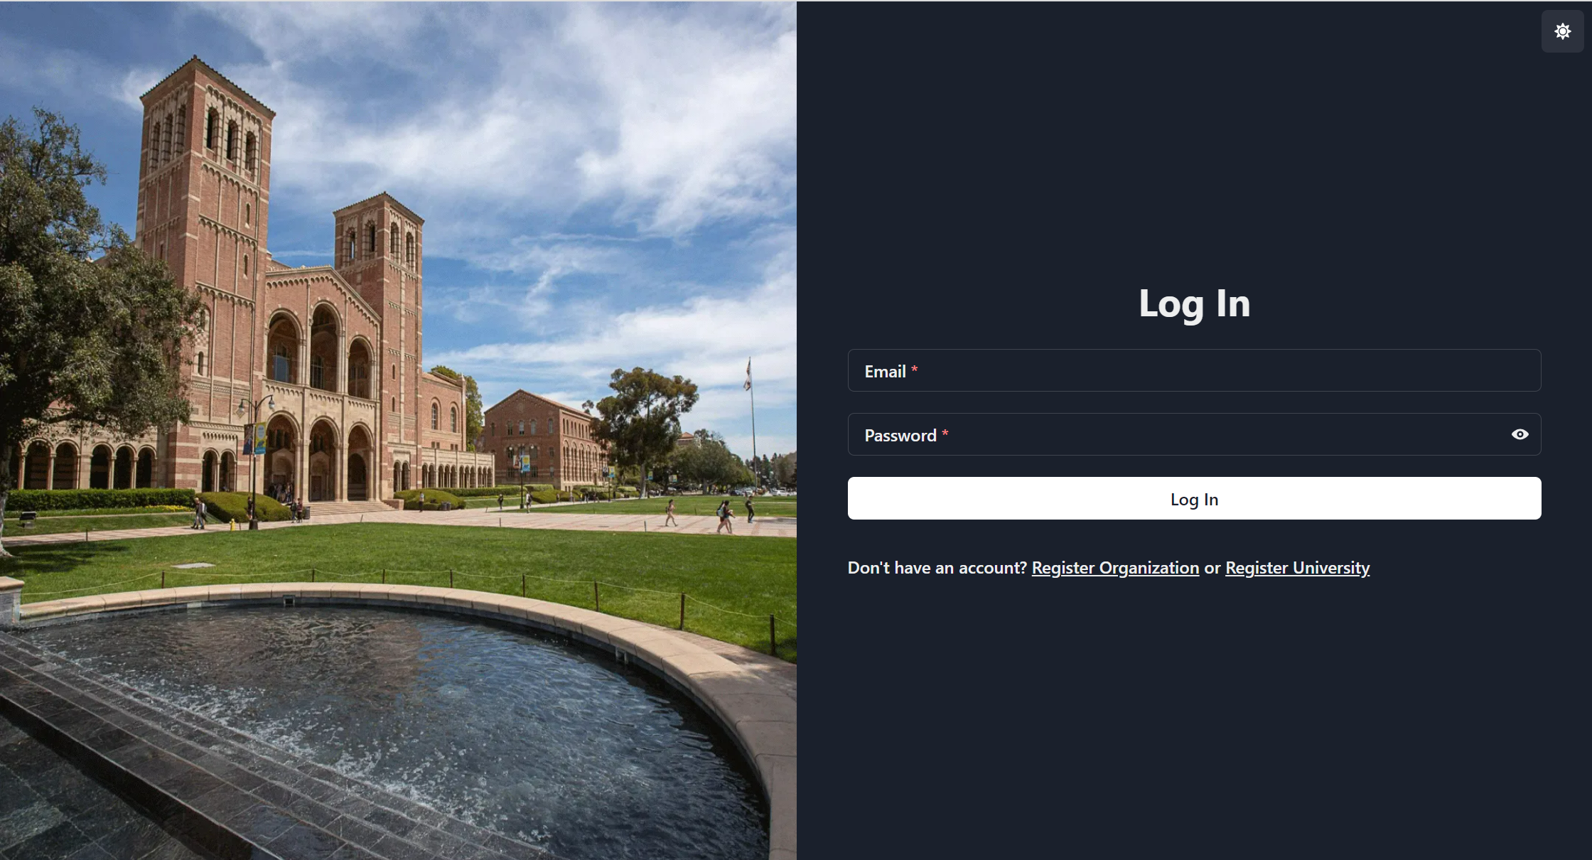
Task: Focus the Email input field
Action: 1208,370
